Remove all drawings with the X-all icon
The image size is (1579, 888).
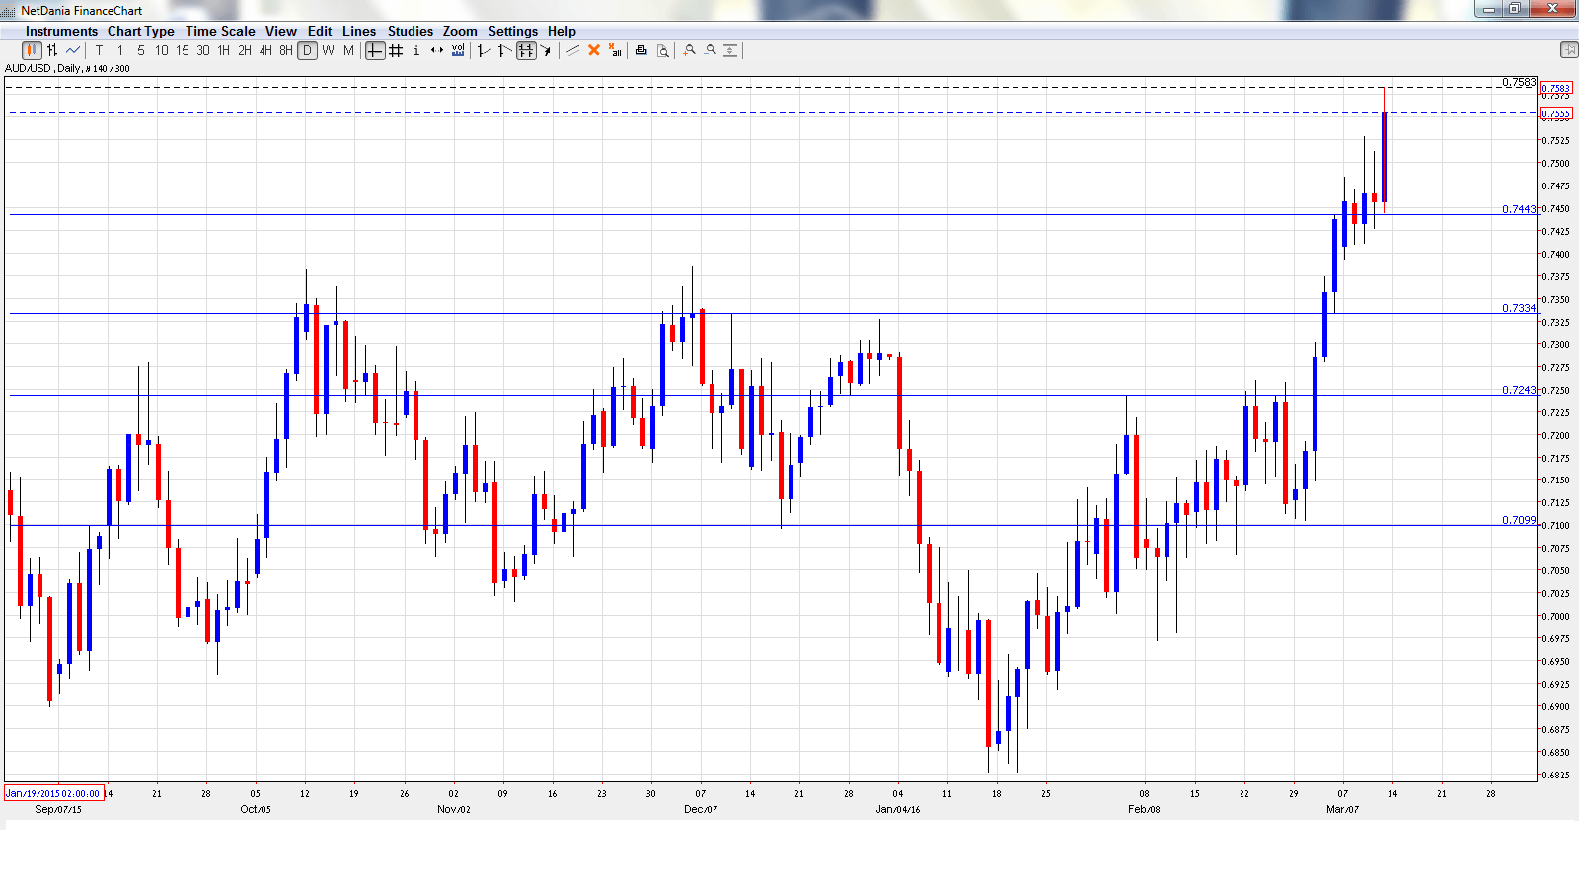click(x=614, y=50)
